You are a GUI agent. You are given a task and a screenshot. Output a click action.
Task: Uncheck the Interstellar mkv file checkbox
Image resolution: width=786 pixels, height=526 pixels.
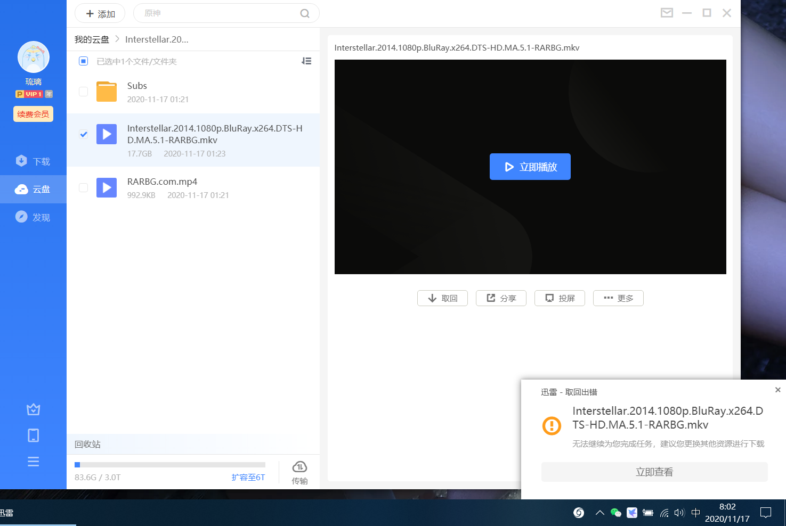click(x=84, y=134)
